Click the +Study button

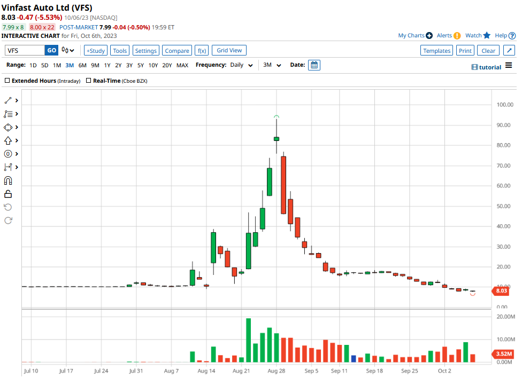click(96, 51)
